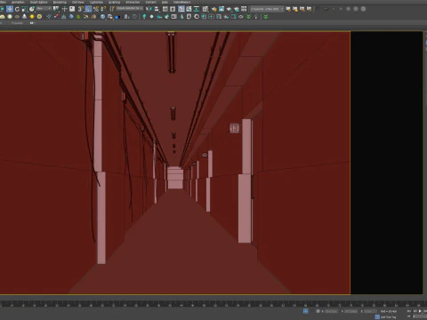Click the Align tool icon
The width and height of the screenshot is (427, 320).
click(x=157, y=9)
